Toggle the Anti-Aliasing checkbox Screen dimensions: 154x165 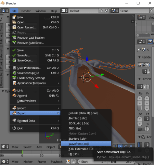143,137
